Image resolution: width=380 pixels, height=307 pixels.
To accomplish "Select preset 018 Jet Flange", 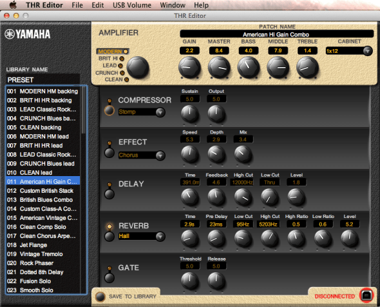I will click(x=43, y=245).
